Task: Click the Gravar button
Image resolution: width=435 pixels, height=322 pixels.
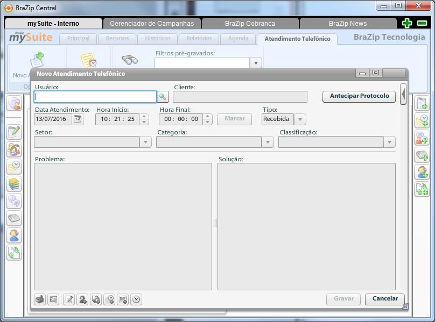Action: [x=343, y=299]
